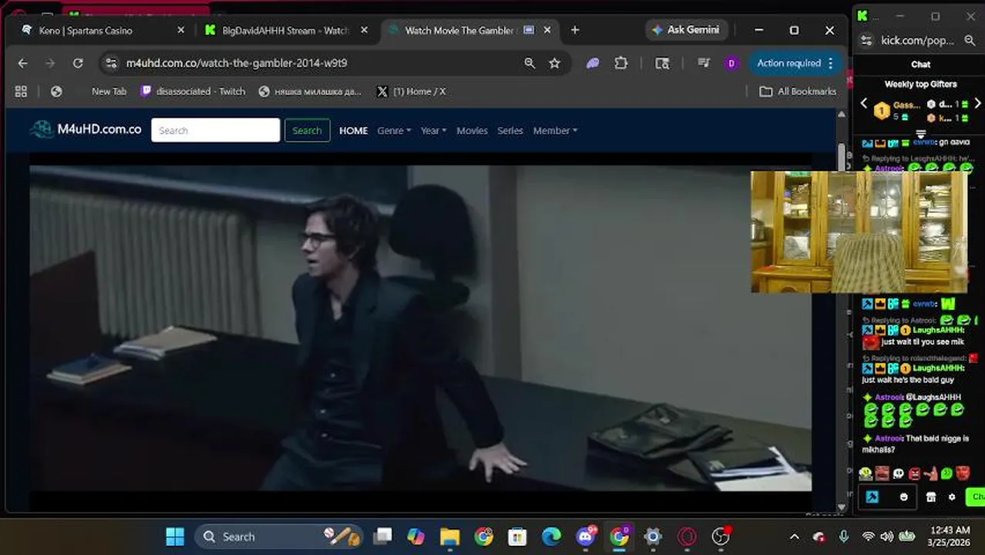
Task: Open Chrome profile avatar "D"
Action: click(x=731, y=63)
